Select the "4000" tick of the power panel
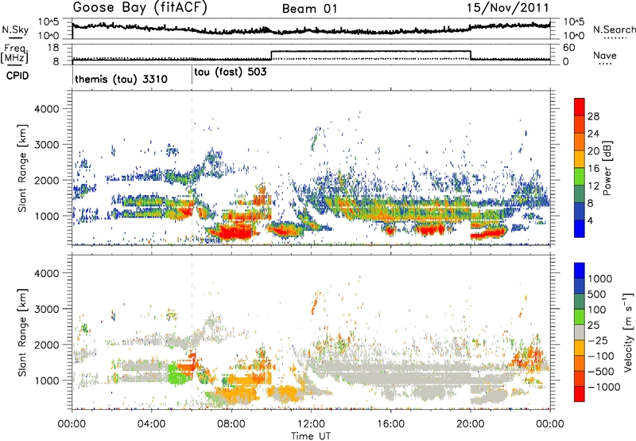The height and width of the screenshot is (441, 636). [x=46, y=109]
